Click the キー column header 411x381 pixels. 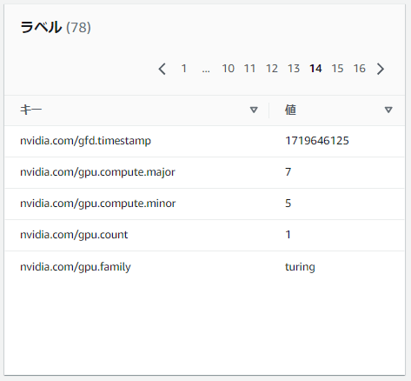coord(31,110)
